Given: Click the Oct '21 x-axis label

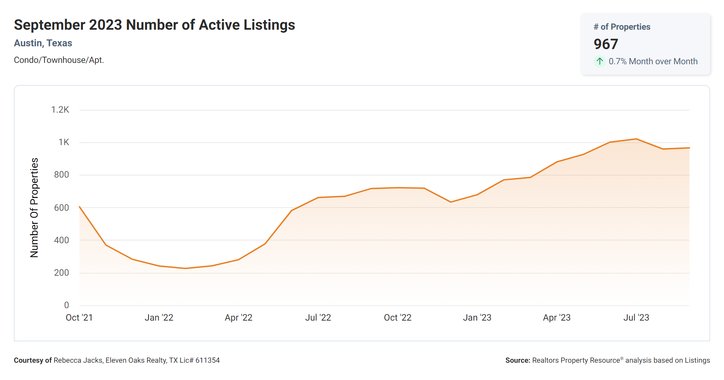Looking at the screenshot, I should tap(79, 317).
